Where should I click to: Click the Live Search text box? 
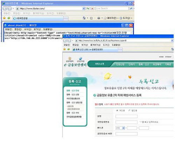pos(112,8)
